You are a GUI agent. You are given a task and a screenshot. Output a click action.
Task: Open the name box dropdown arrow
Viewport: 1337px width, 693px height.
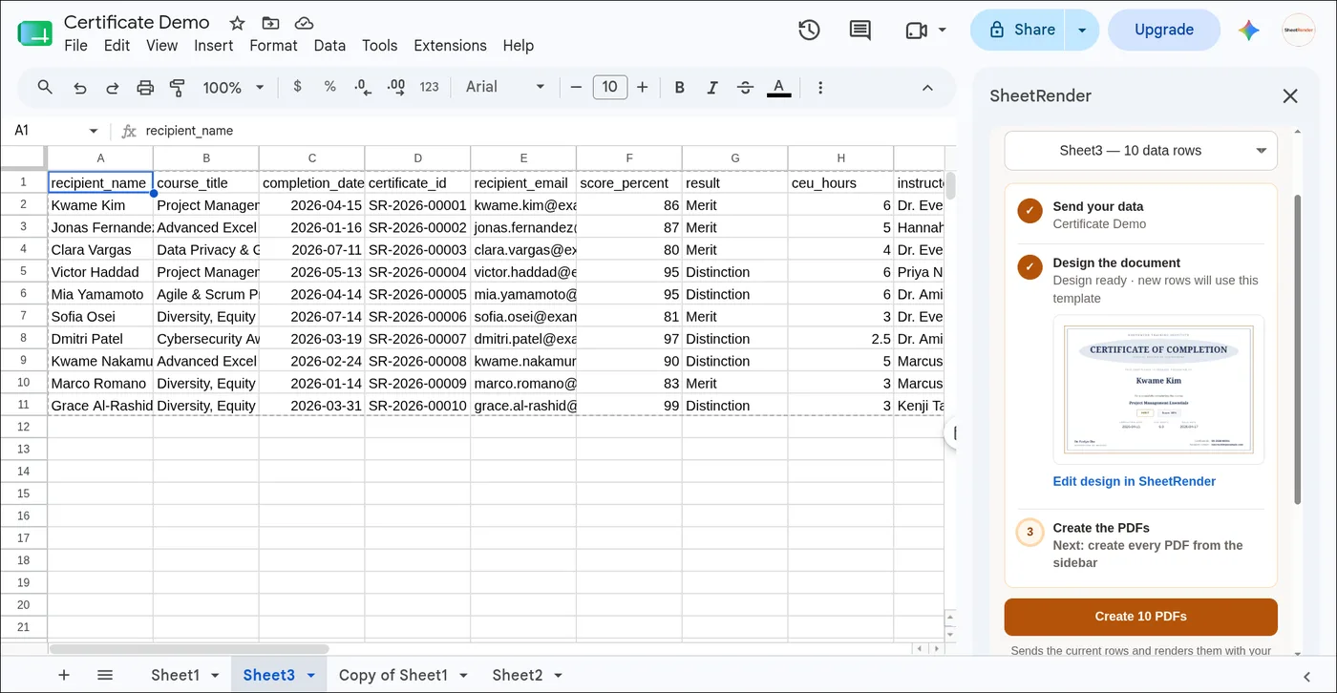pyautogui.click(x=94, y=131)
